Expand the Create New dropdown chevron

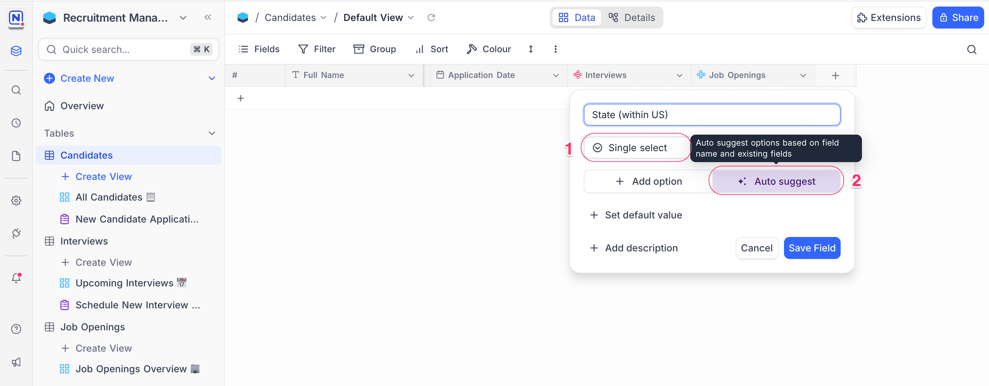[x=212, y=78]
